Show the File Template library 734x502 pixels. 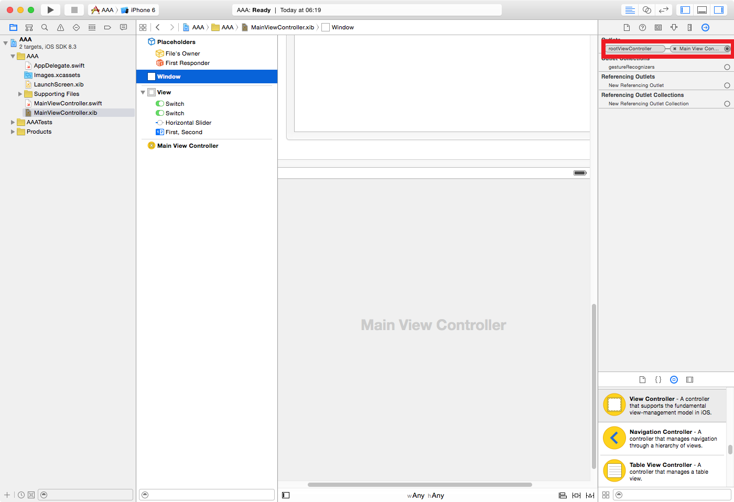[x=642, y=379]
